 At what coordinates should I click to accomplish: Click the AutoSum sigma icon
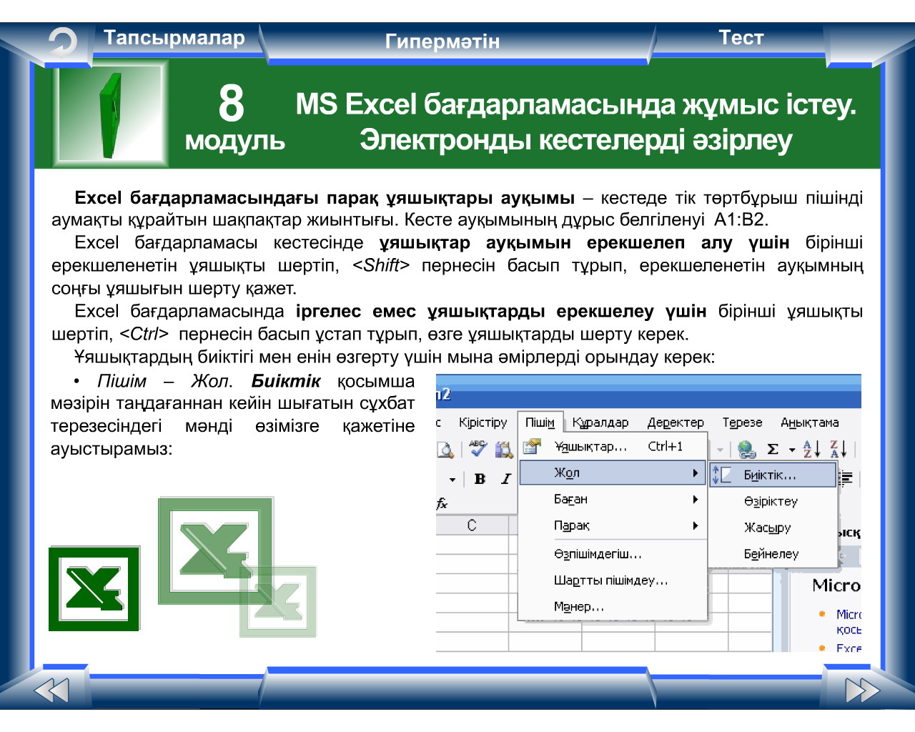(773, 449)
